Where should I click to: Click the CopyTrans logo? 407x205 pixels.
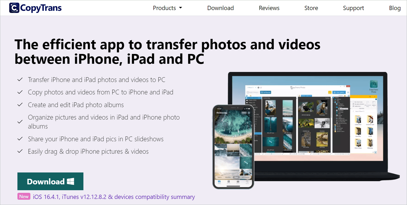(35, 8)
